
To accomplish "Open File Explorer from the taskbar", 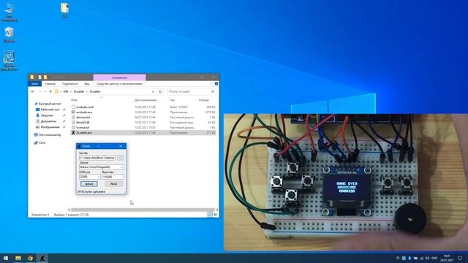I will click(18, 258).
